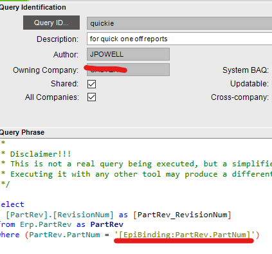Click the Query Phrase section header
272x254 pixels.
point(22,132)
